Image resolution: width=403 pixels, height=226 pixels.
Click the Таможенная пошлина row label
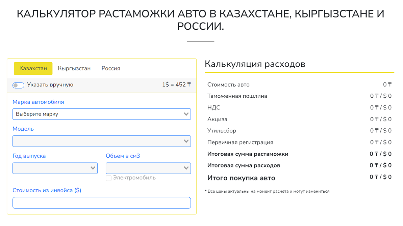pyautogui.click(x=237, y=96)
